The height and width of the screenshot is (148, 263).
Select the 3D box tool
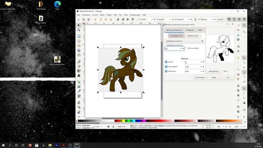[78, 50]
